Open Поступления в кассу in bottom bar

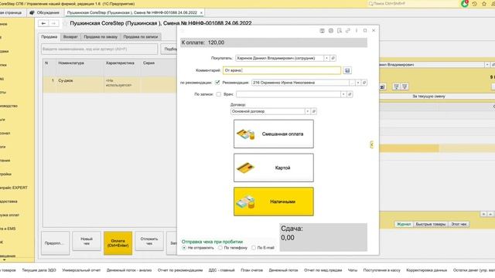[381, 270]
